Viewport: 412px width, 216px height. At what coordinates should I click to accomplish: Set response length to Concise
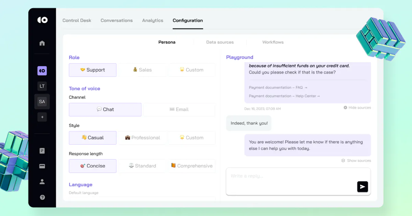(x=93, y=166)
